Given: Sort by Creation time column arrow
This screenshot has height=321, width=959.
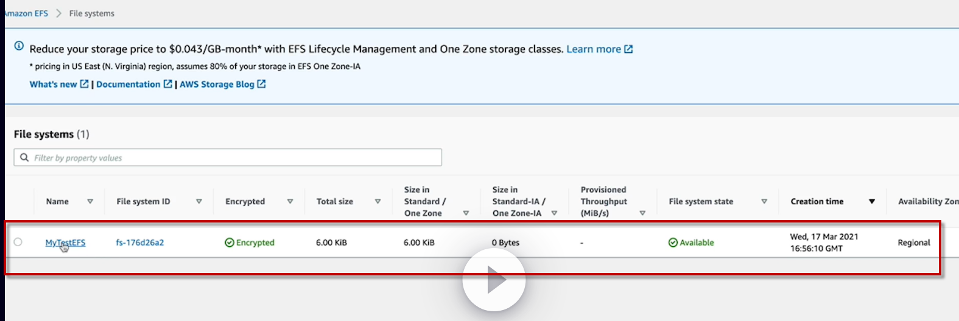Looking at the screenshot, I should click(x=872, y=201).
